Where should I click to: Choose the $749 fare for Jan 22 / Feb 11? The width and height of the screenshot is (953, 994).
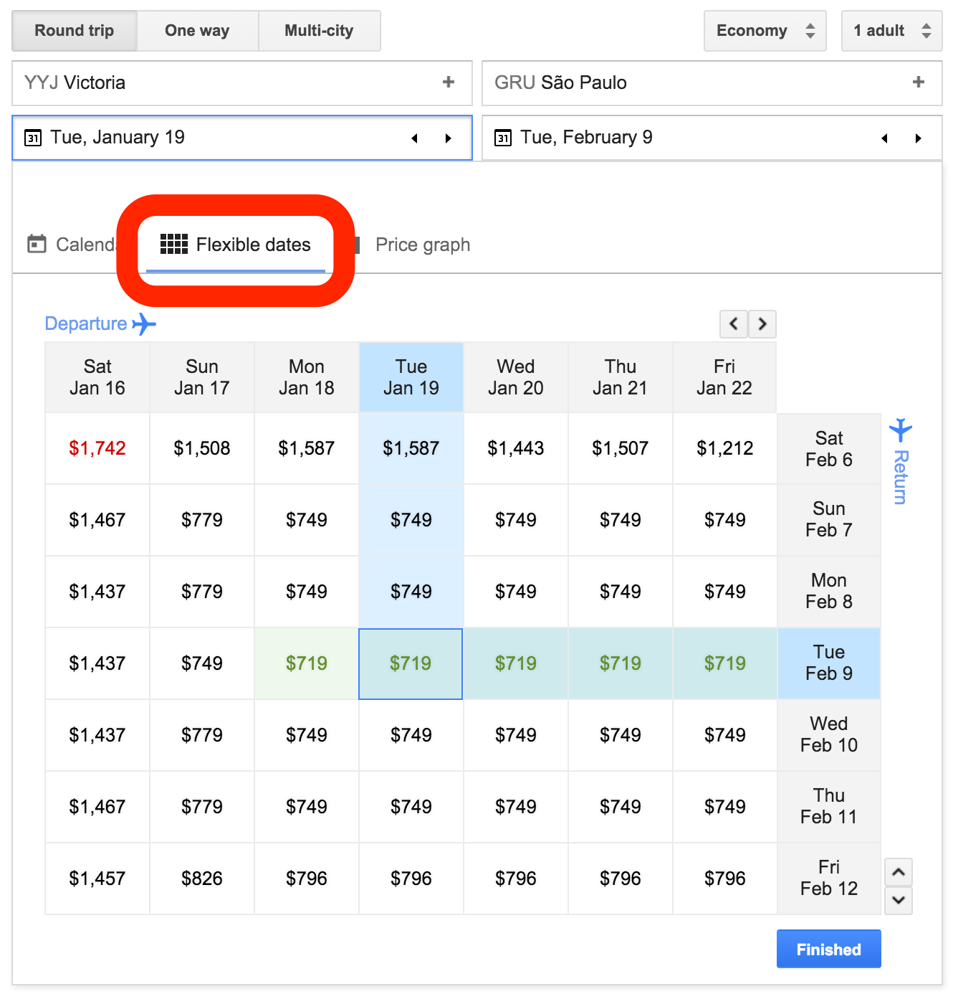pos(725,807)
